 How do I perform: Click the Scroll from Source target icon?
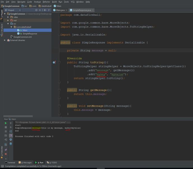(x=36, y=10)
